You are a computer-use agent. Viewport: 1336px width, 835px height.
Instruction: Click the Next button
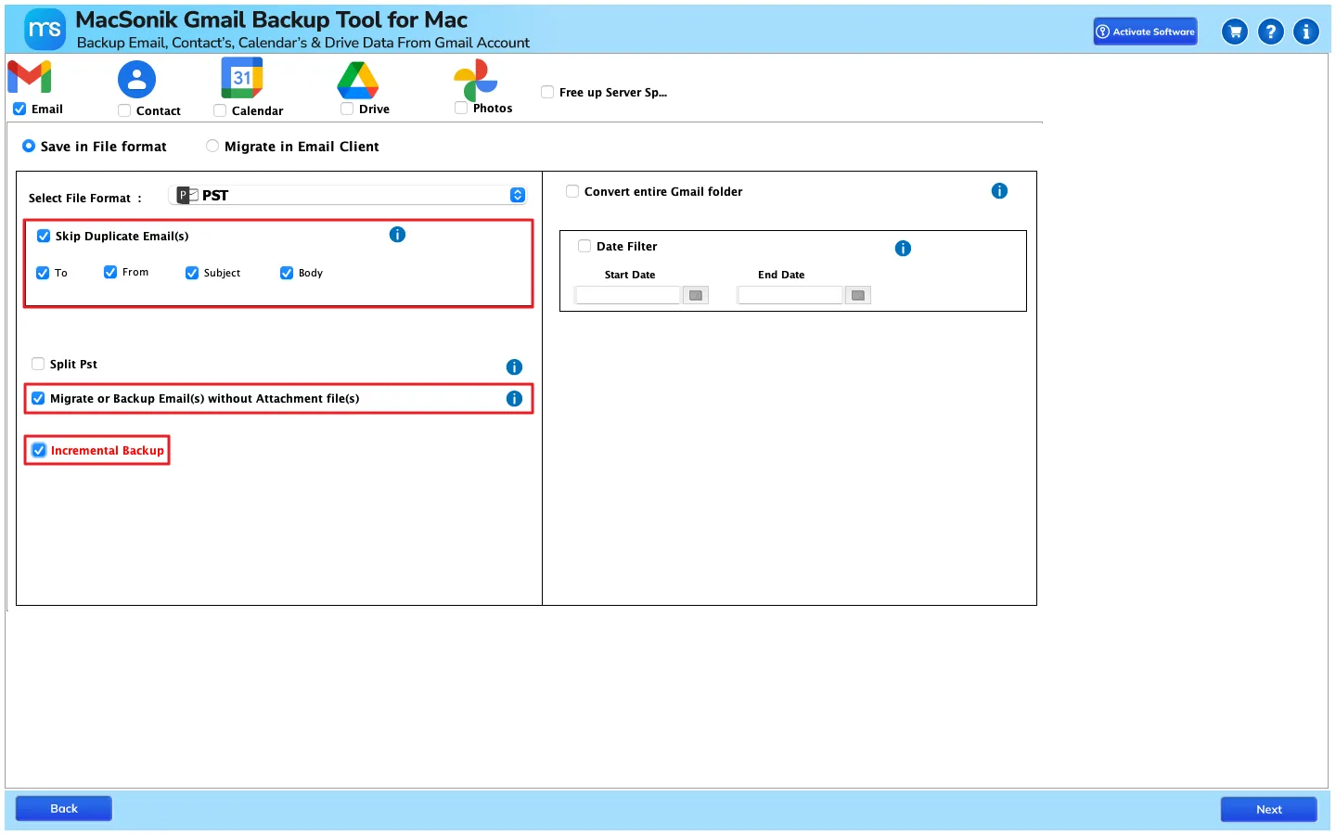coord(1269,810)
